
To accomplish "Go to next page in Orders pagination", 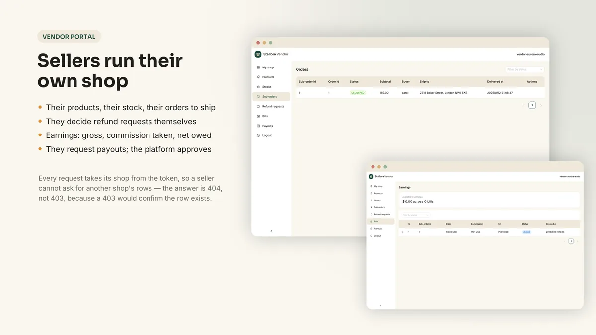I will point(541,105).
